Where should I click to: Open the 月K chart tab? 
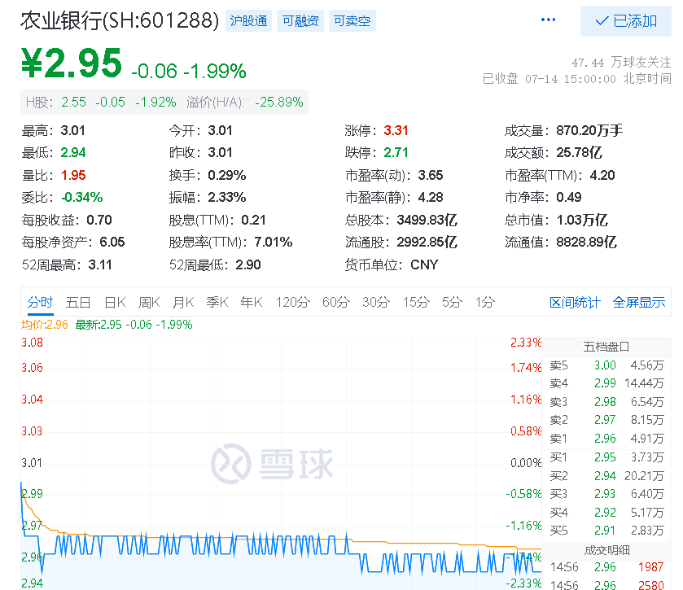pos(183,302)
